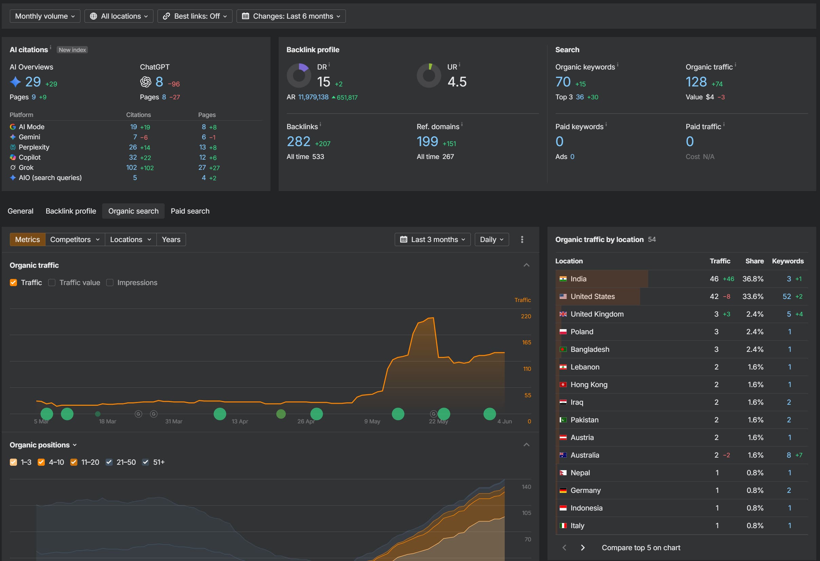
Task: Click the Gemini platform icon
Action: pos(13,137)
